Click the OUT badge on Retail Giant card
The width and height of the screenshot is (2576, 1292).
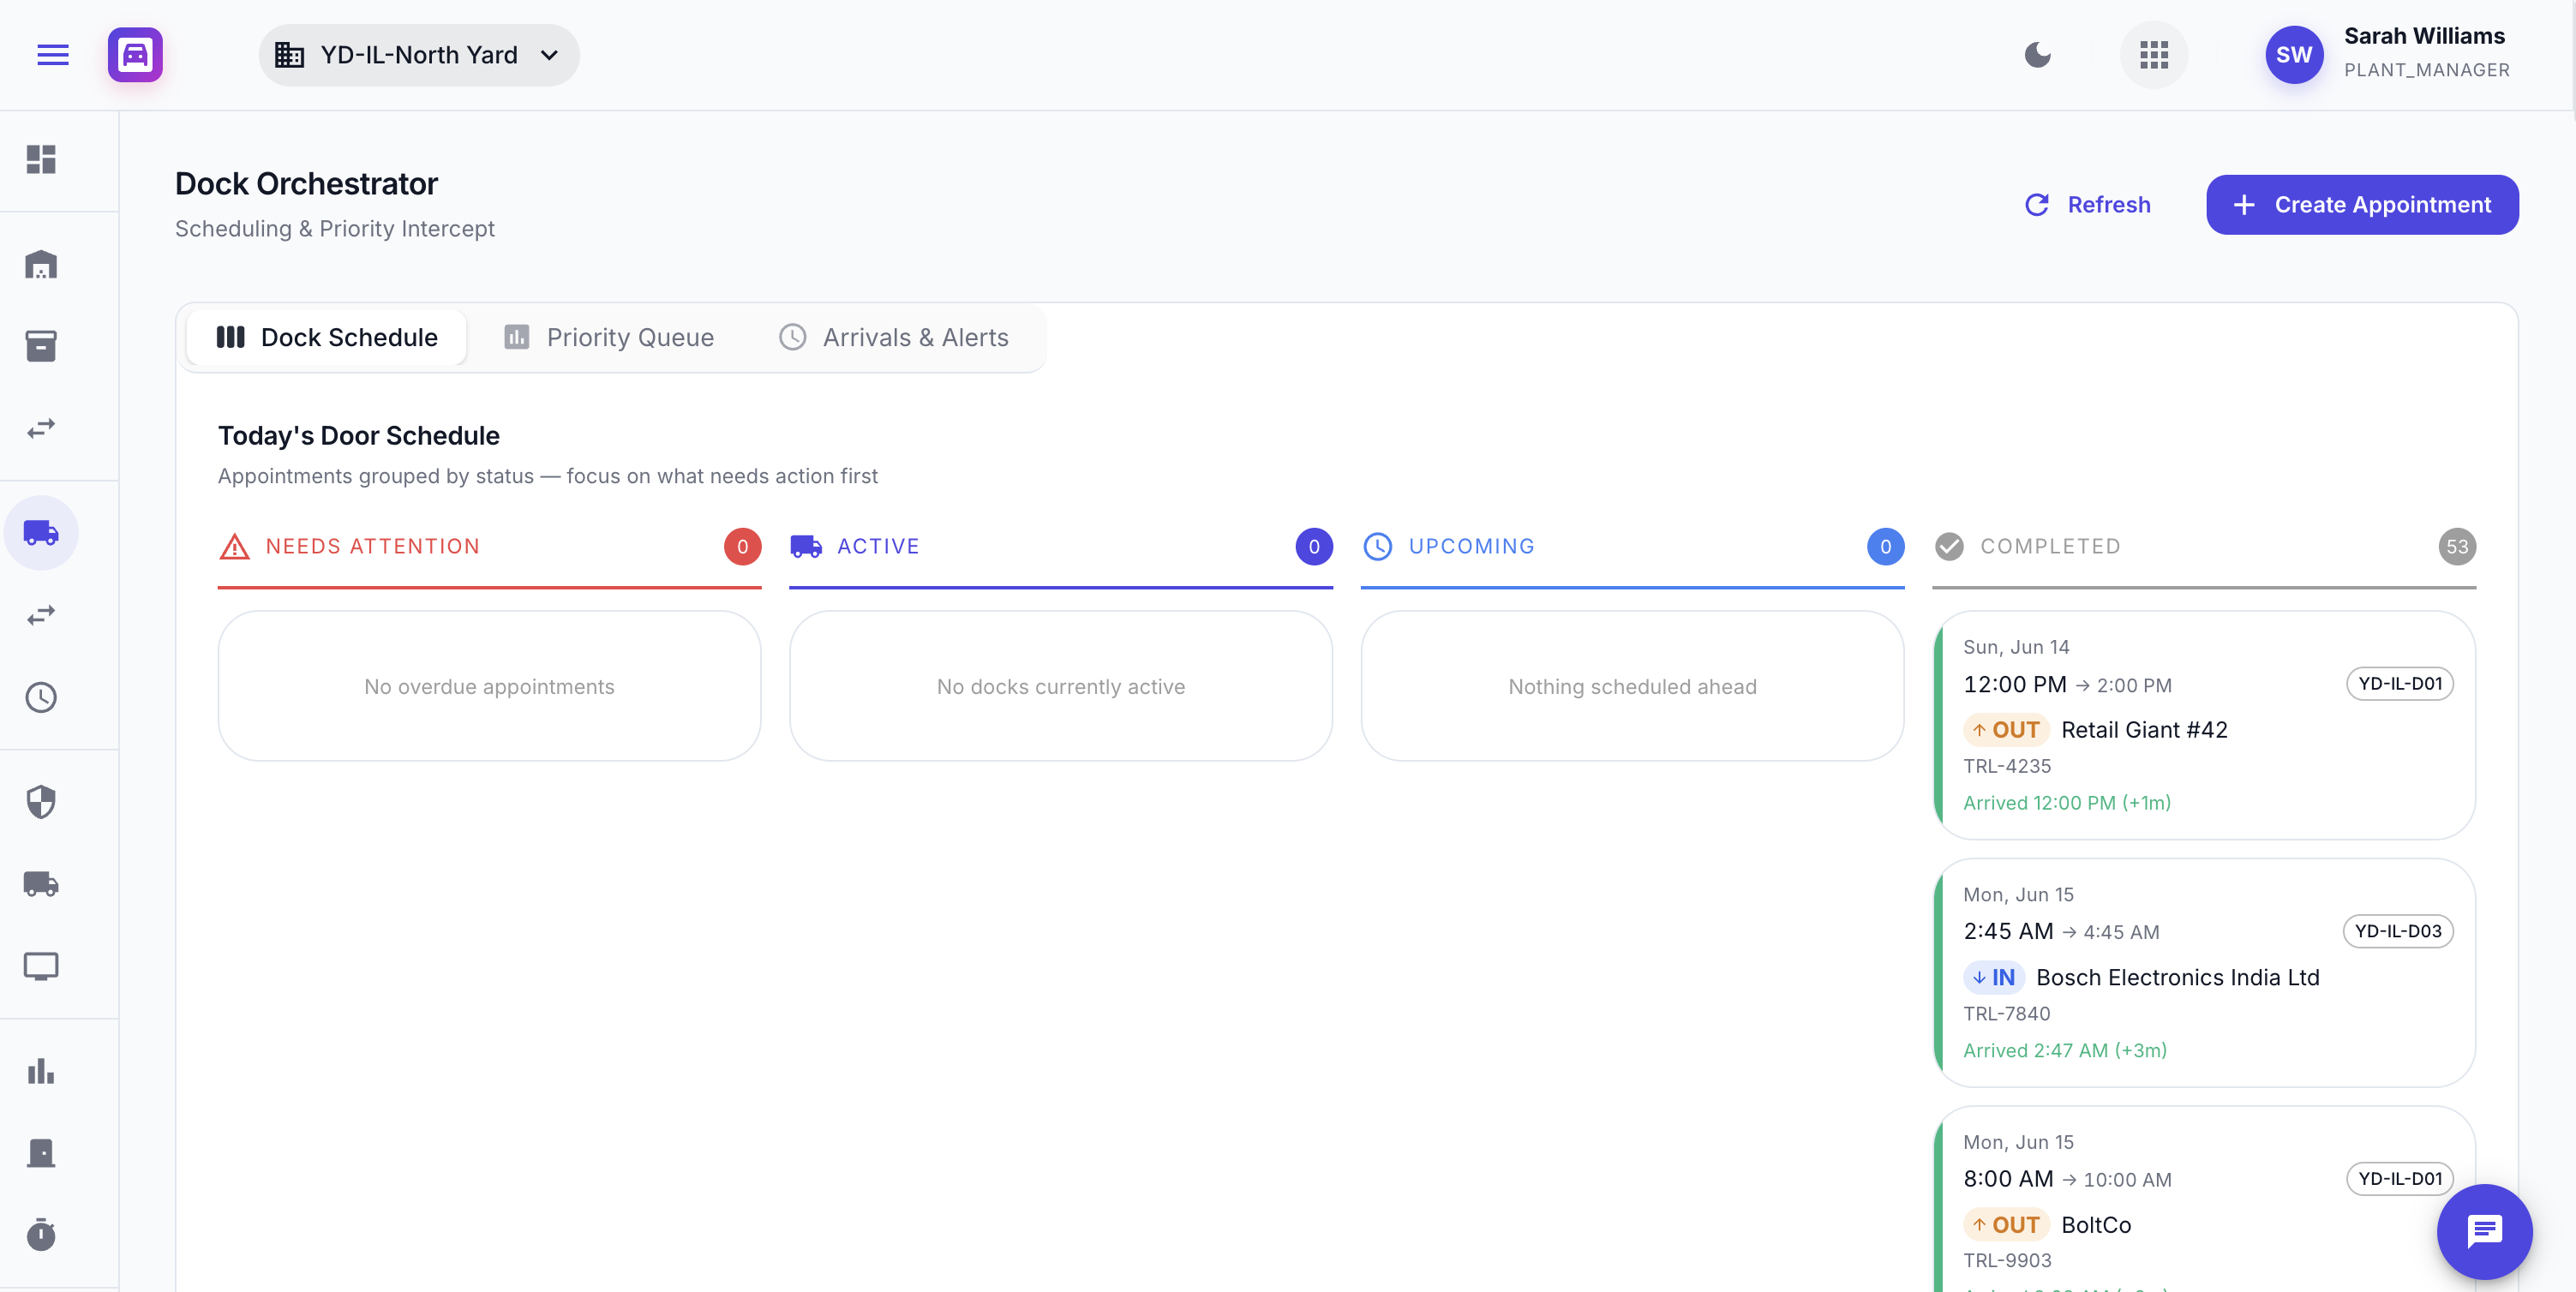(x=2006, y=730)
